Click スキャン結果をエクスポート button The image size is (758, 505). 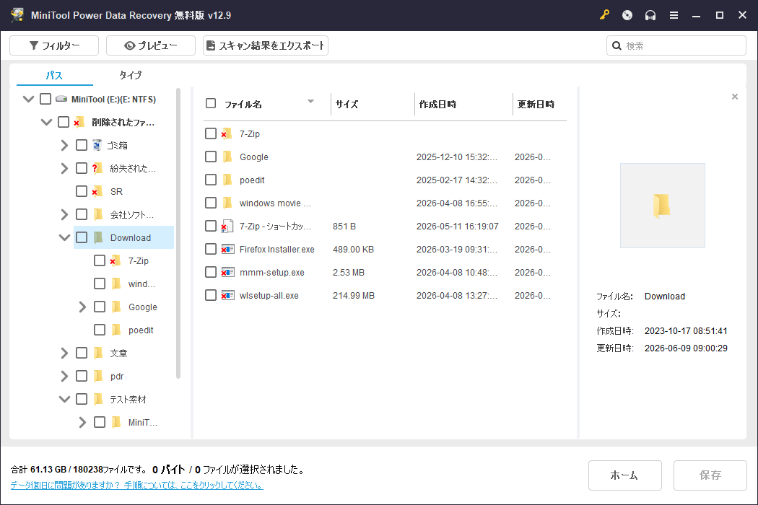tap(266, 45)
